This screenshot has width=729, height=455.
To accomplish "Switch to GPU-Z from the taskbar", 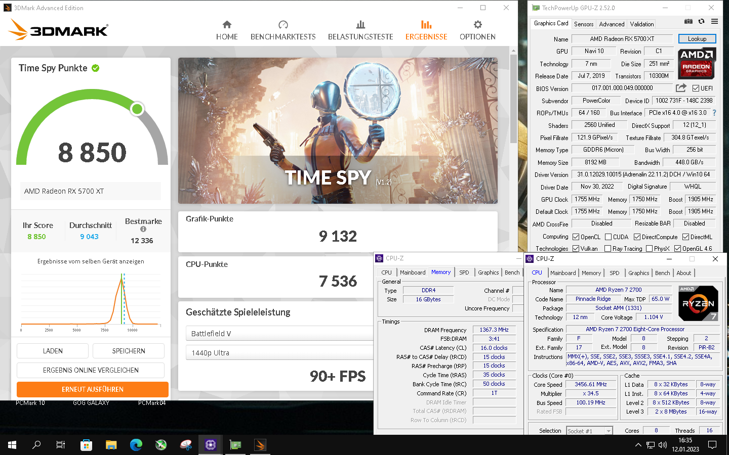I will [235, 445].
